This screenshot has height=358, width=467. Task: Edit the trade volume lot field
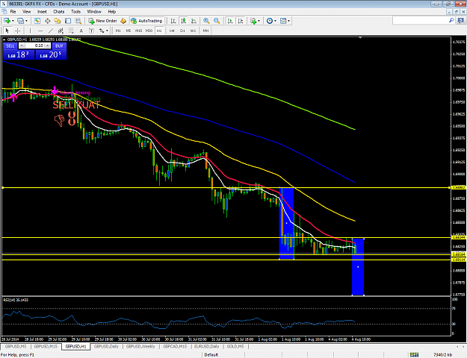35,45
